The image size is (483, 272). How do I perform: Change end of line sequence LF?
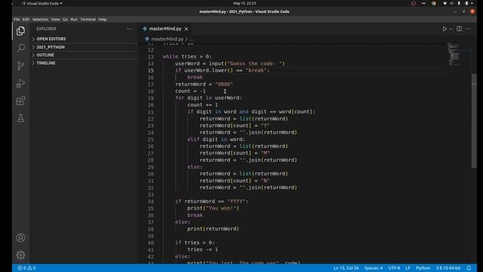[x=408, y=268]
